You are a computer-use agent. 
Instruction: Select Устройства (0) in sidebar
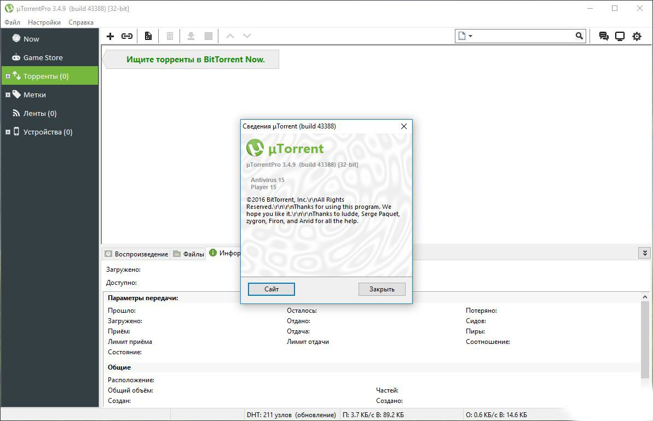pos(50,132)
